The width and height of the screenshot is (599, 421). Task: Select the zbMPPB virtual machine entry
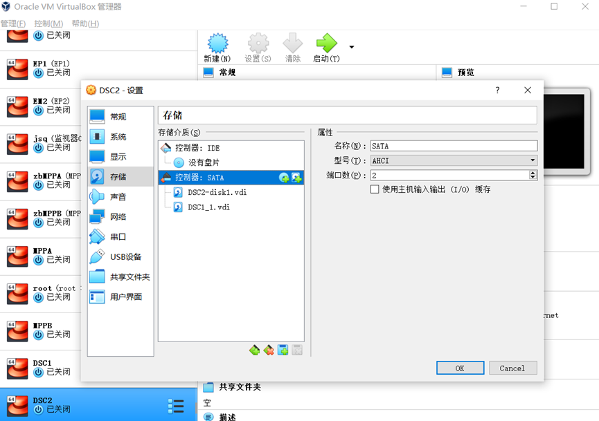point(42,219)
